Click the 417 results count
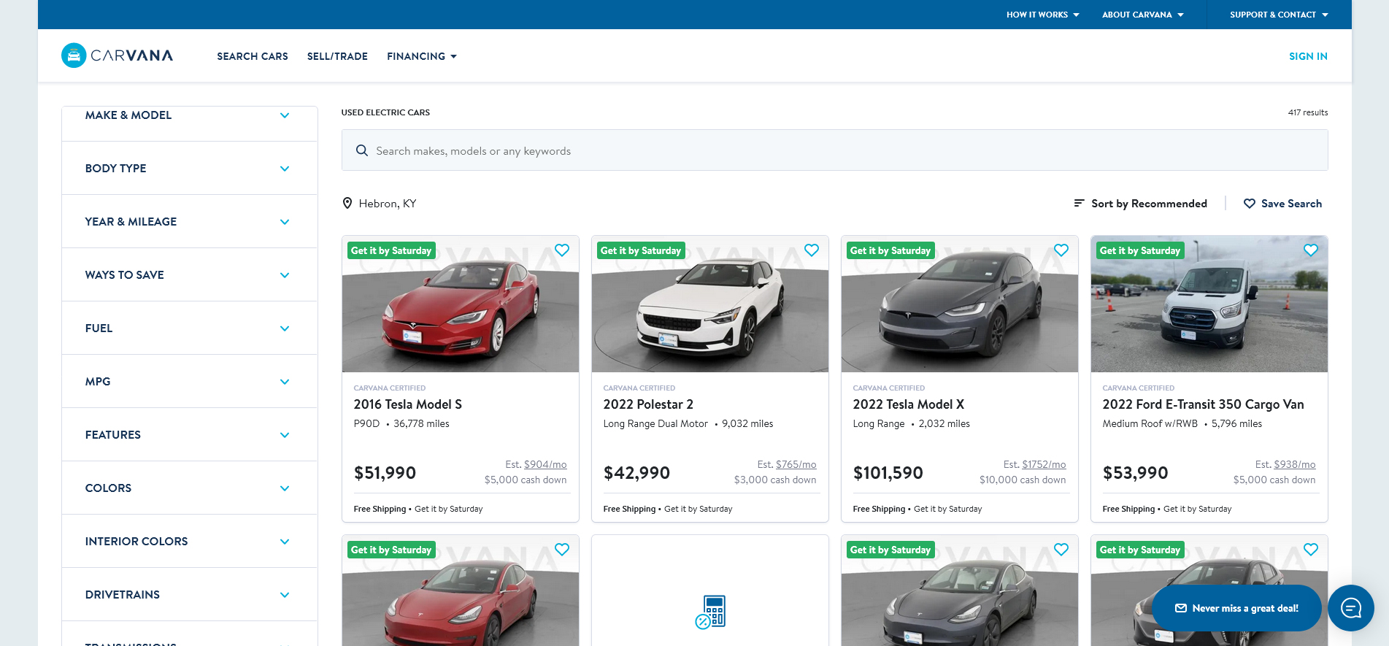Screen dimensions: 1389x646 (1307, 112)
